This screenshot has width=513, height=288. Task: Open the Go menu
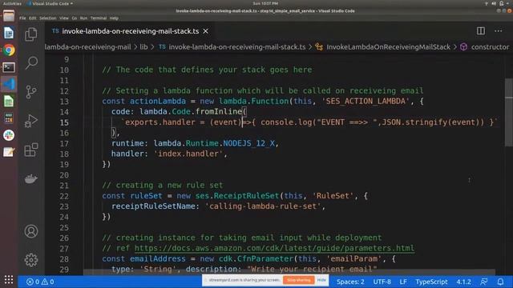[x=75, y=18]
